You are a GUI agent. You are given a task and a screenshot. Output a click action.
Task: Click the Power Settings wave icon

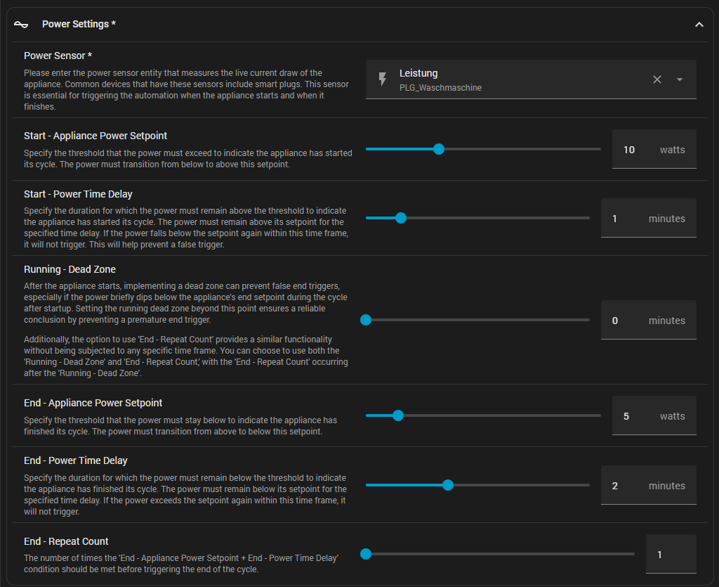click(21, 25)
